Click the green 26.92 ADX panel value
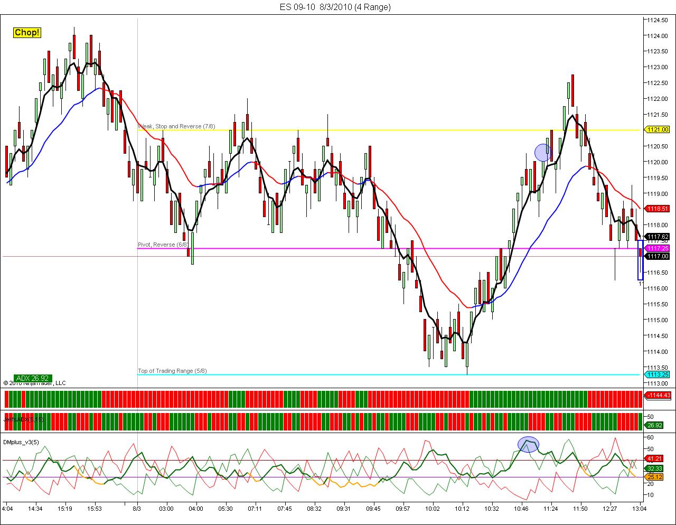The height and width of the screenshot is (525, 676). (655, 425)
